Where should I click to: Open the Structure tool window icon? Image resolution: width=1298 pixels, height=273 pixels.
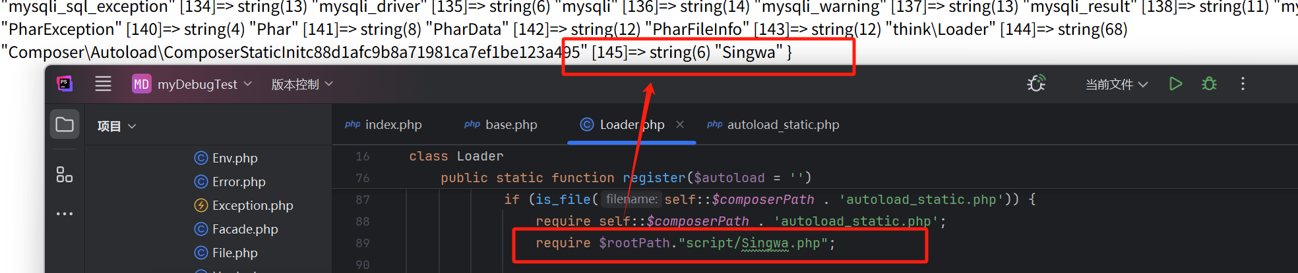pyautogui.click(x=65, y=174)
